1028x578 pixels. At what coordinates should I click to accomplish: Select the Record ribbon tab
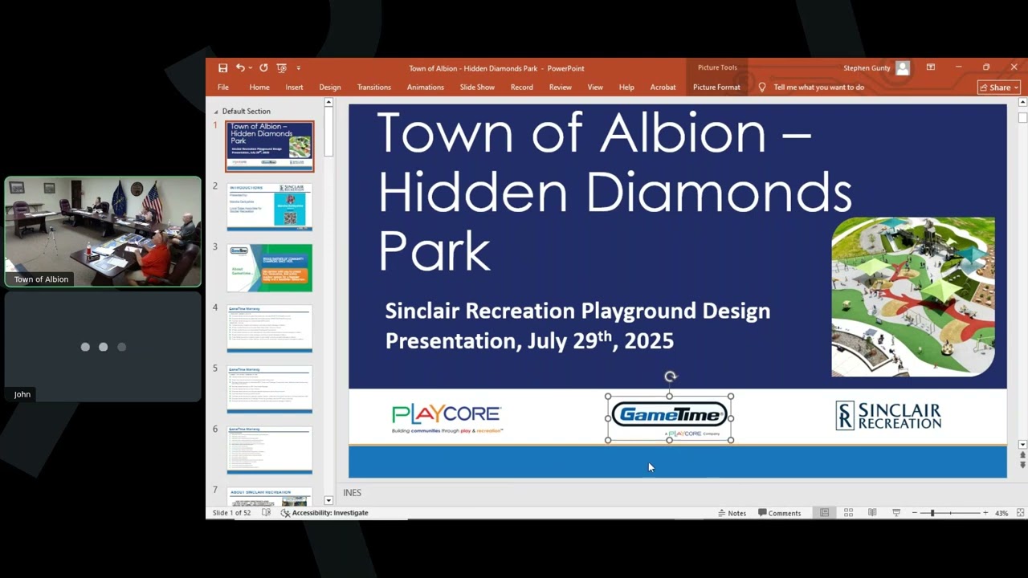522,88
